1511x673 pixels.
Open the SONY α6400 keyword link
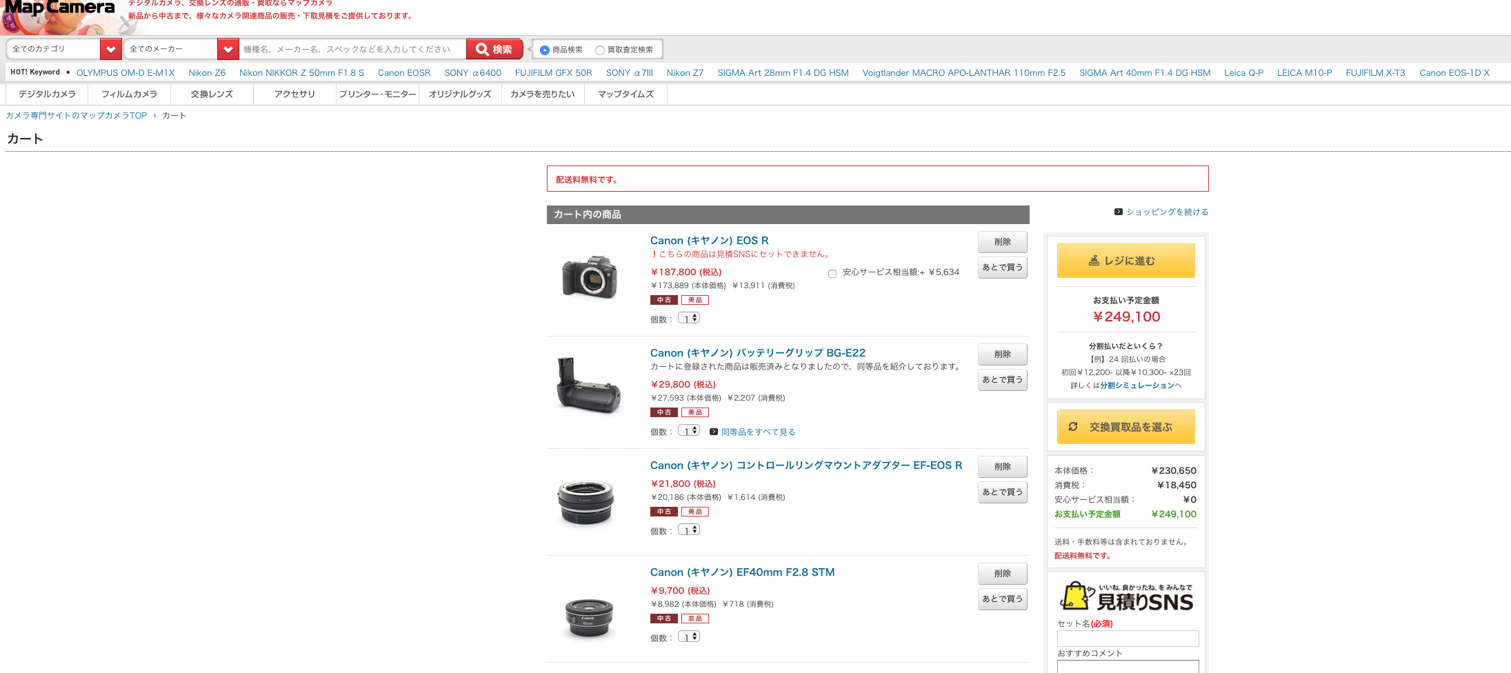pyautogui.click(x=472, y=72)
